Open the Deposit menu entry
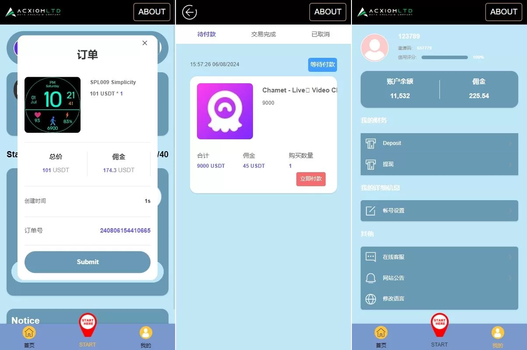The width and height of the screenshot is (527, 350). [439, 143]
